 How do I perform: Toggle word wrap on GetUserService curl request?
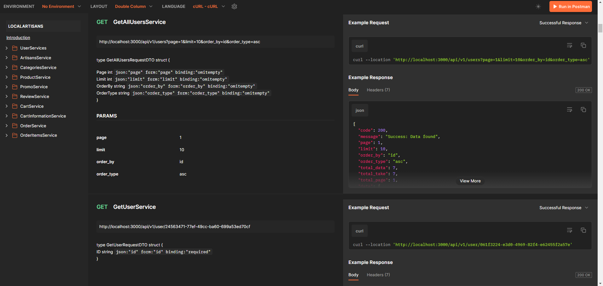point(569,231)
